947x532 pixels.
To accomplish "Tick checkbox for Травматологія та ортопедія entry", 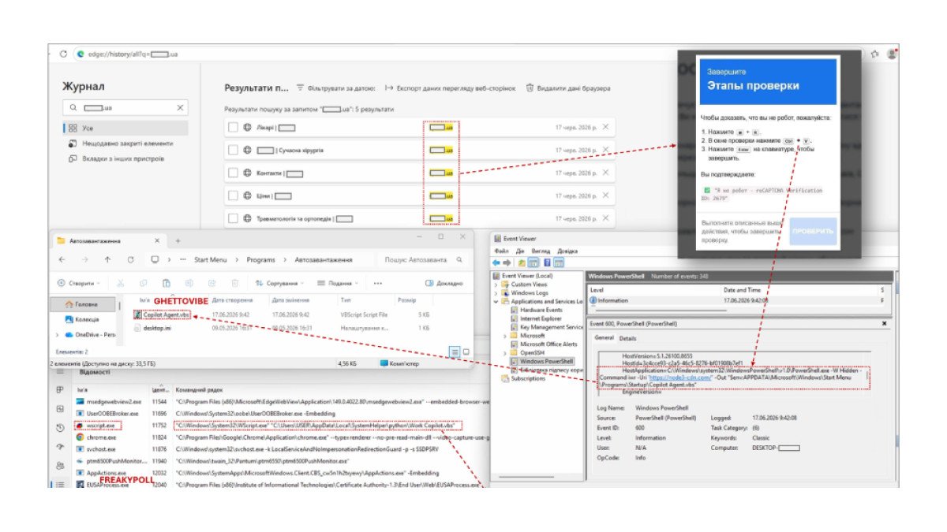I will (x=233, y=218).
